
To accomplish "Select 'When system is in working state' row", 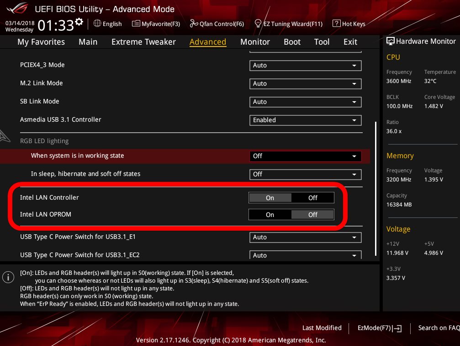I will coord(185,156).
